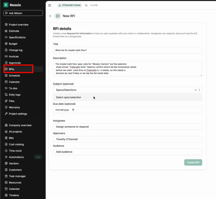Click the RFI Title input field
216x199 pixels.
pos(127,50)
